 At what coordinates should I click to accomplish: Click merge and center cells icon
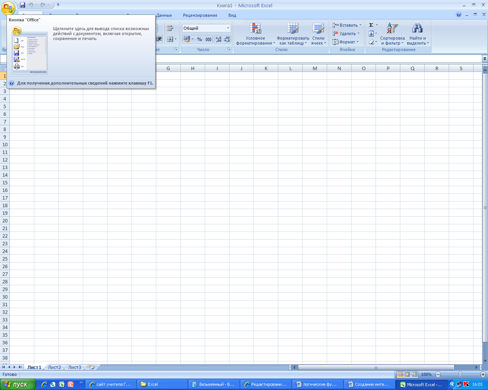[170, 39]
